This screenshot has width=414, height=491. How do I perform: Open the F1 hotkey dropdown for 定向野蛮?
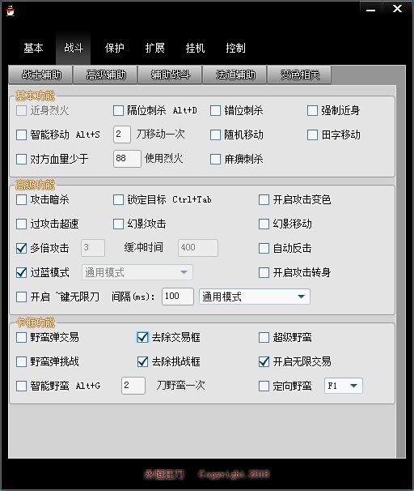coord(344,386)
